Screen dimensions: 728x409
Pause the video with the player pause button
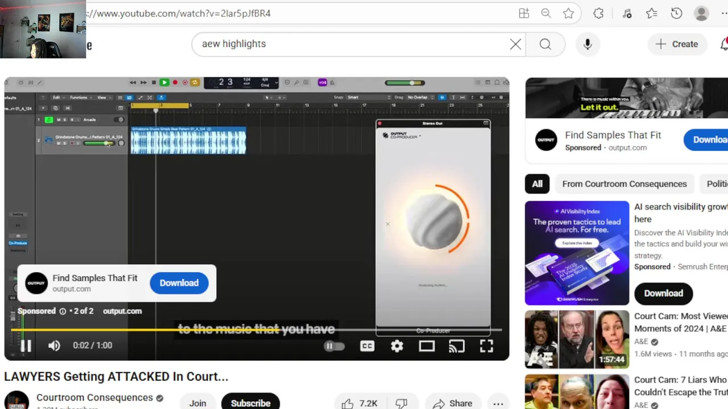coord(26,345)
